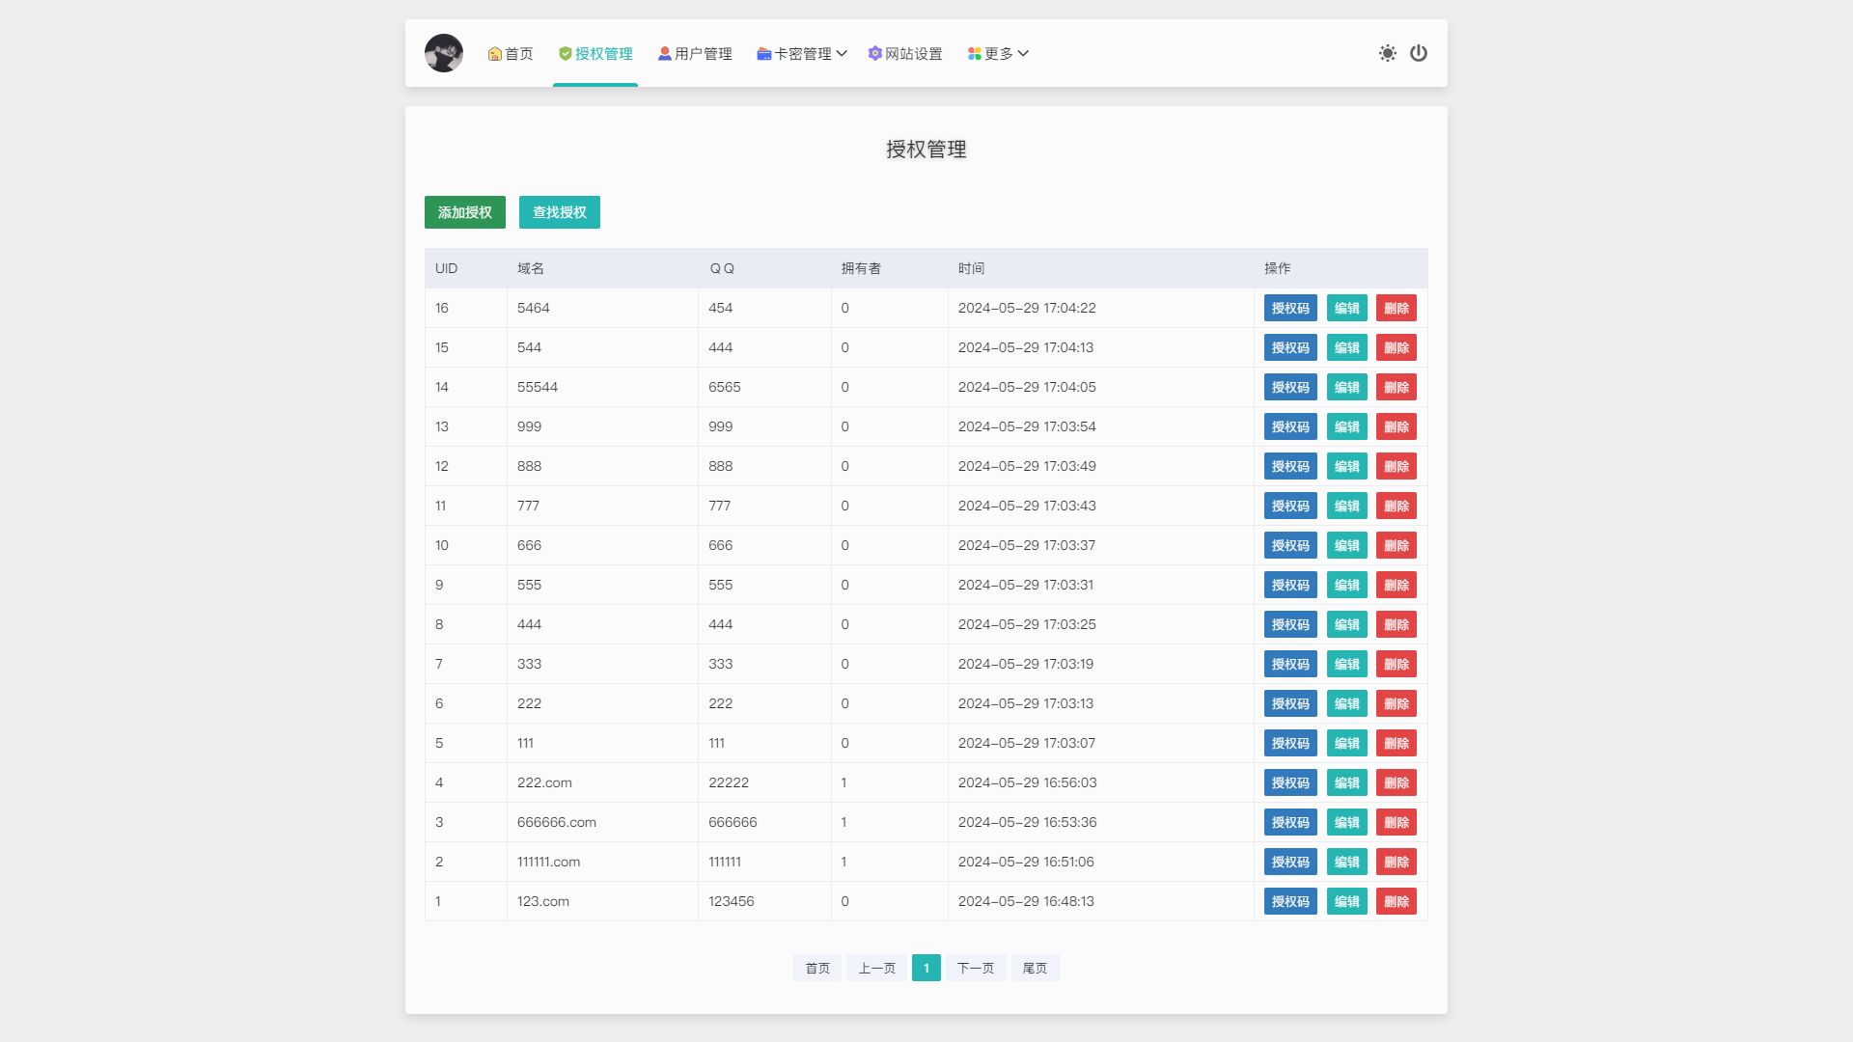Click the 查找授权 button
This screenshot has width=1853, height=1042.
pos(559,212)
